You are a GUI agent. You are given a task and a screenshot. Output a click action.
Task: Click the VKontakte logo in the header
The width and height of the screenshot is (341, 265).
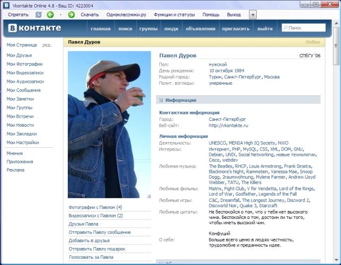tap(35, 28)
